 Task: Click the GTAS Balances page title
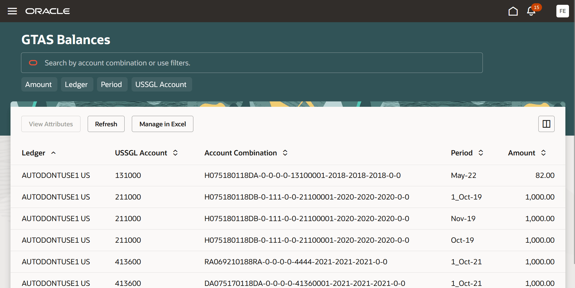66,40
